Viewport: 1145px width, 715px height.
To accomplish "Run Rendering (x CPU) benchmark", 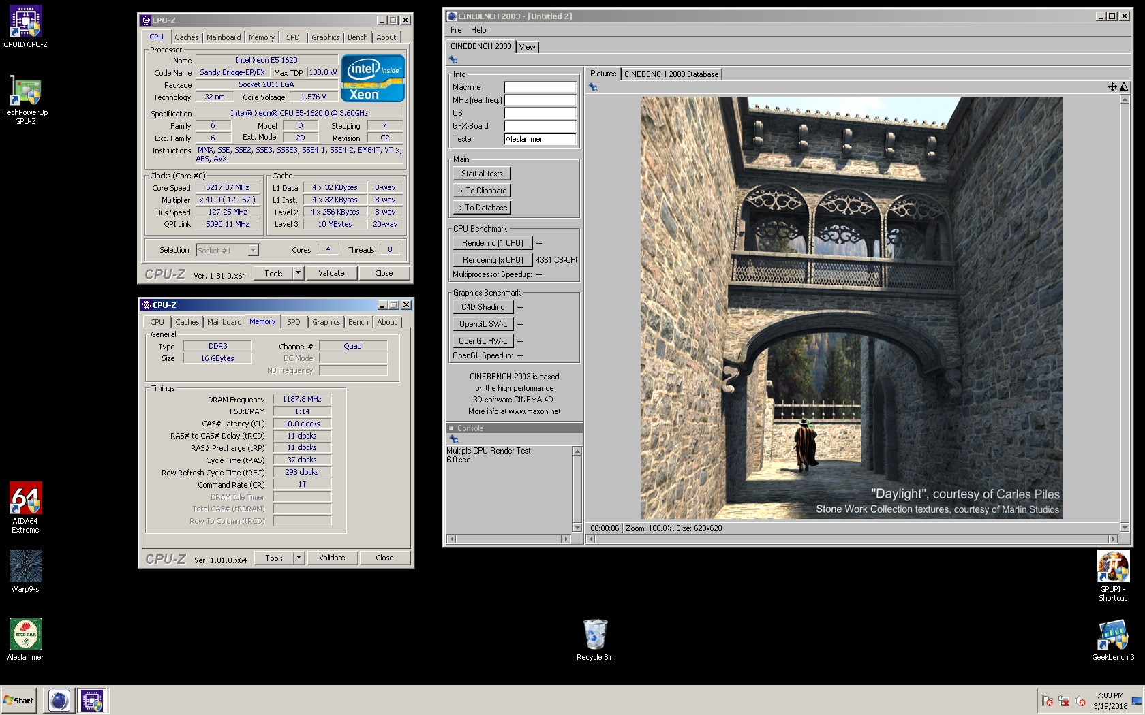I will click(x=492, y=260).
